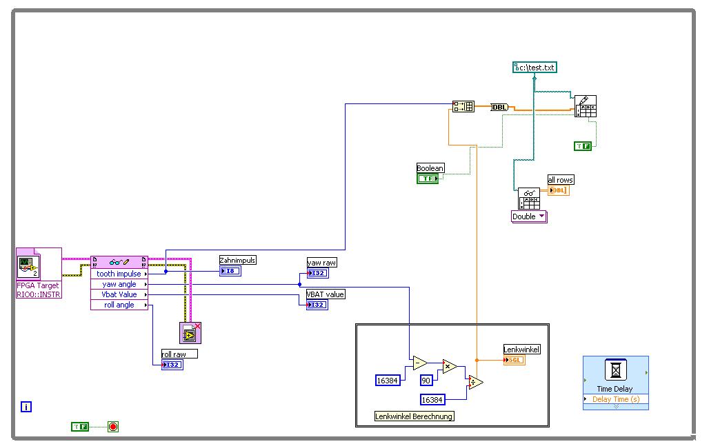The image size is (709, 444).
Task: Click the FPGA Target RIO0::INSTR label
Action: pos(39,290)
